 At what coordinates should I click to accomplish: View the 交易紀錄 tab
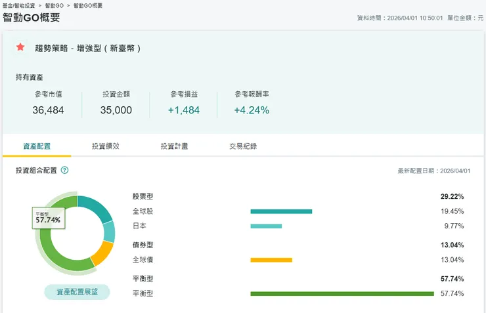tap(243, 146)
